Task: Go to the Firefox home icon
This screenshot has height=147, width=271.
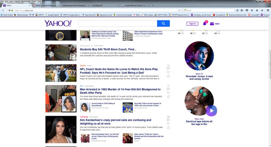Action: tap(257, 11)
